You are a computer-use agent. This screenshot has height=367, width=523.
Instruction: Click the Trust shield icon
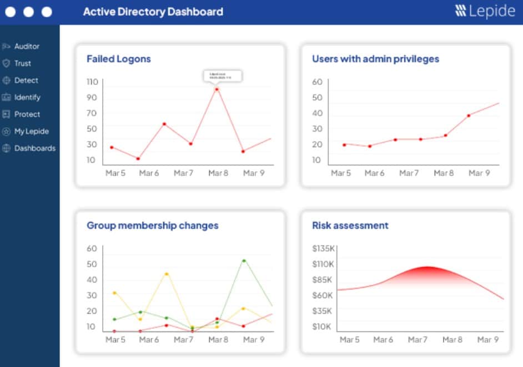6,63
